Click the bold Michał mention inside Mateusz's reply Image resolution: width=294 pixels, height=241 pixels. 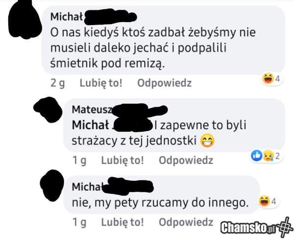pyautogui.click(x=90, y=125)
